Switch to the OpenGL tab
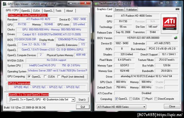The image size is (184, 118). 26,11
